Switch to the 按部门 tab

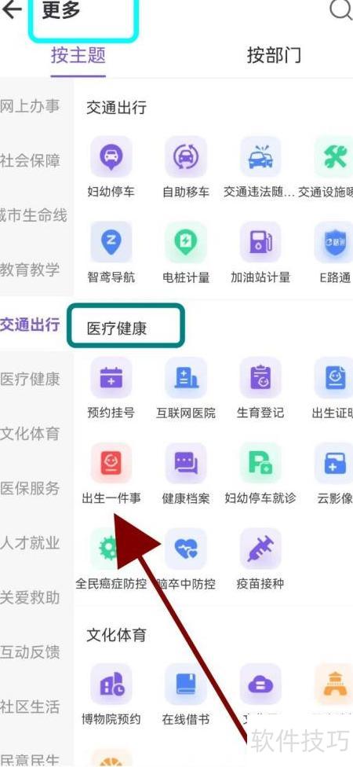tap(274, 55)
